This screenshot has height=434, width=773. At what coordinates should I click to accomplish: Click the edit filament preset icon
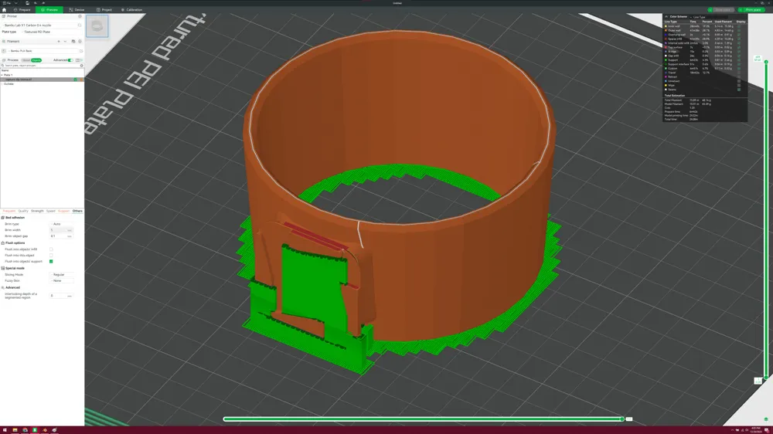click(80, 51)
